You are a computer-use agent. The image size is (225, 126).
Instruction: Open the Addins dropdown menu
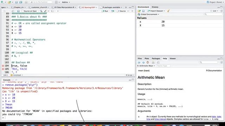(66, 2)
